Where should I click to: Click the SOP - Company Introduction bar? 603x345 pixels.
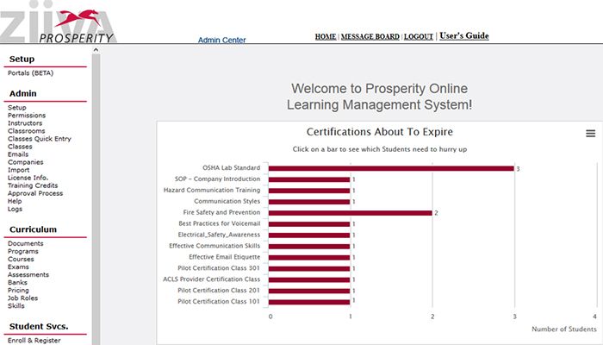[x=309, y=179]
